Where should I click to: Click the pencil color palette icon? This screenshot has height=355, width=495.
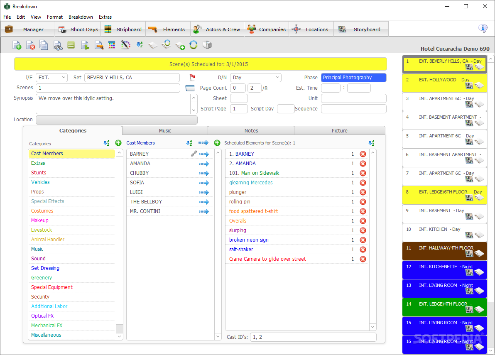coord(126,45)
